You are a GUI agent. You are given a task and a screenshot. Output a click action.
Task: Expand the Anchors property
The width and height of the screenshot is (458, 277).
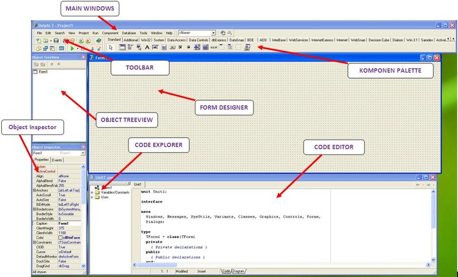[34, 190]
